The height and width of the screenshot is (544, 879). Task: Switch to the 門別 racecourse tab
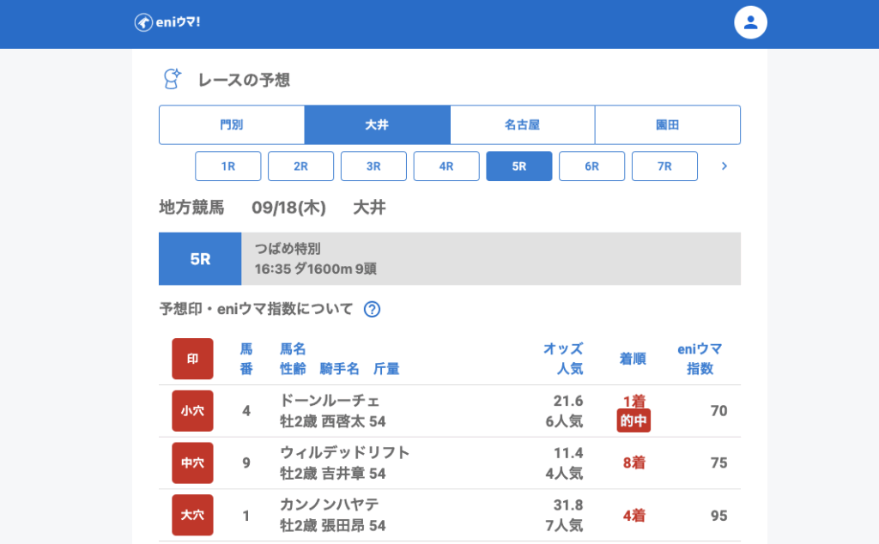coord(232,125)
